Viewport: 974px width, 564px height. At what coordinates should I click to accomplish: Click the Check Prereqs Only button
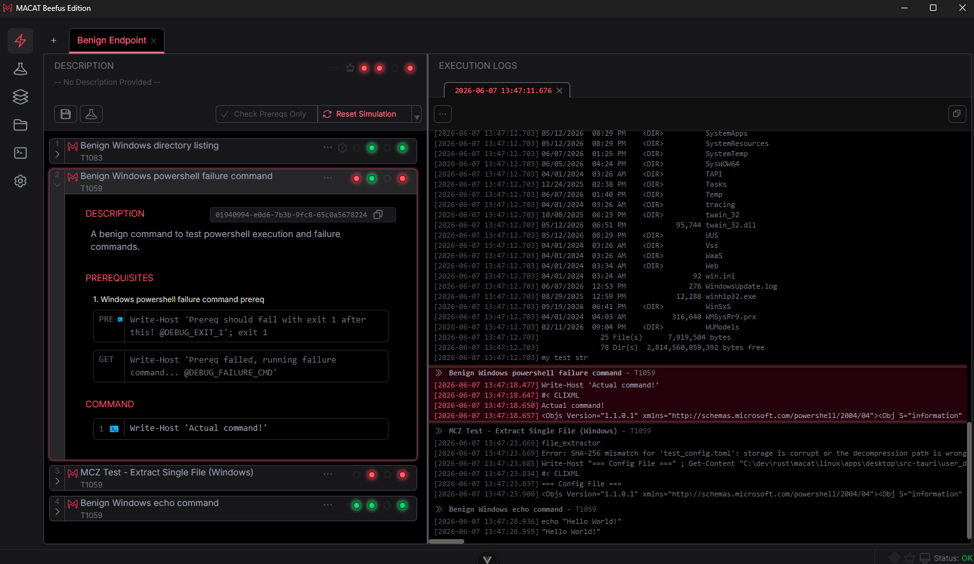pyautogui.click(x=267, y=114)
